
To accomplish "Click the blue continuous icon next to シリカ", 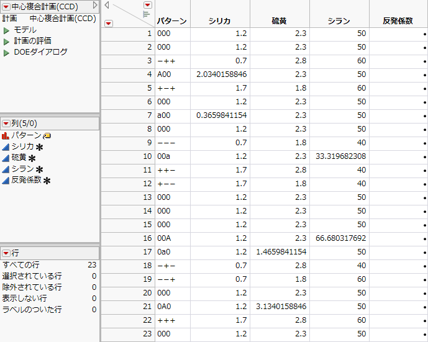I will (6, 146).
